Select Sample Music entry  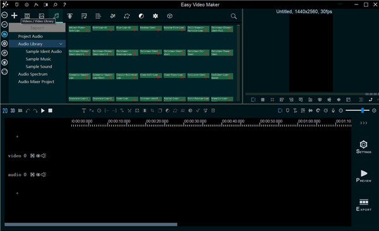click(x=38, y=59)
